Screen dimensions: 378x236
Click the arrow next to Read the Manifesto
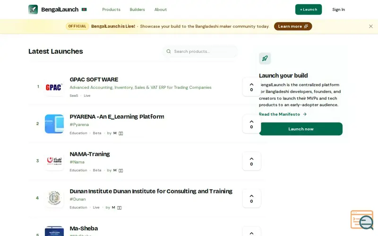(x=305, y=114)
